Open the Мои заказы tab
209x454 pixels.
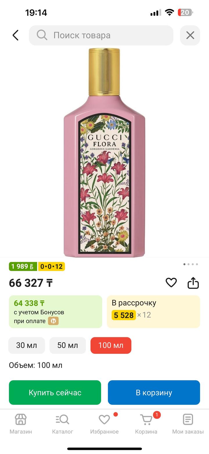(x=188, y=424)
